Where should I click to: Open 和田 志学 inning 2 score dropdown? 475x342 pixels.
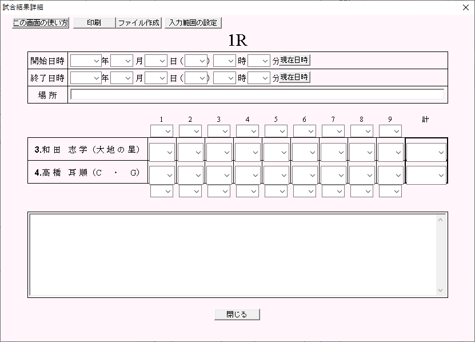[x=190, y=152]
